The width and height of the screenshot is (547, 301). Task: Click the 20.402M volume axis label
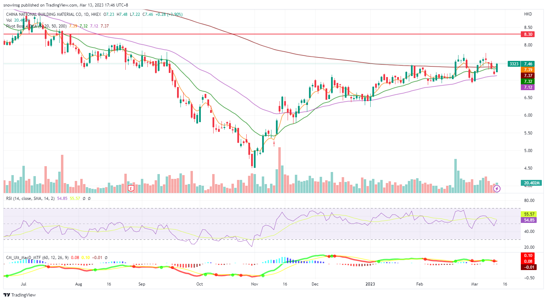[x=531, y=183]
